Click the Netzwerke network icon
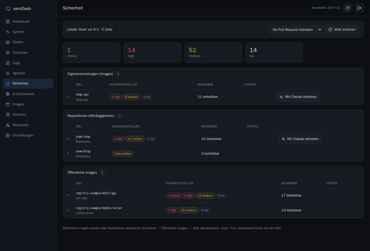This screenshot has height=251, width=370. (x=8, y=125)
